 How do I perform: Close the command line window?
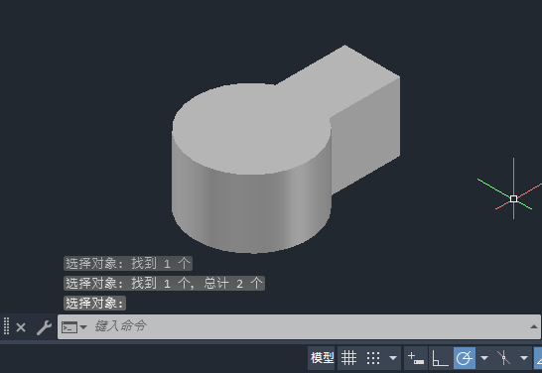pos(21,327)
